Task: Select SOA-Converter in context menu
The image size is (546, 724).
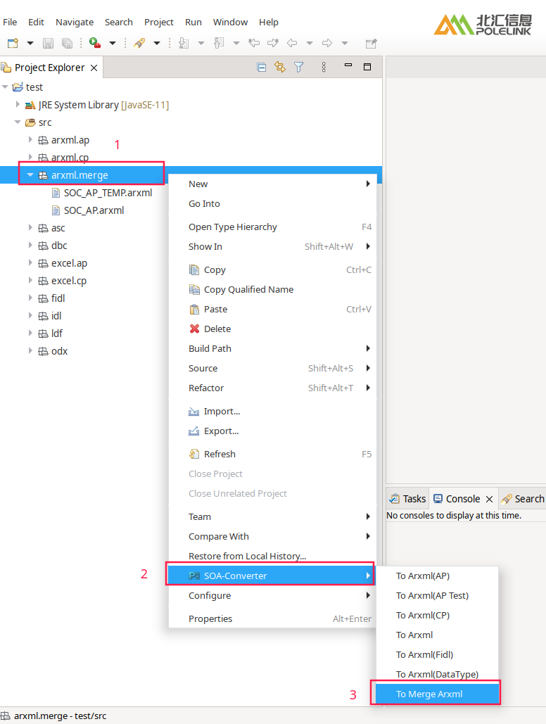Action: tap(272, 576)
